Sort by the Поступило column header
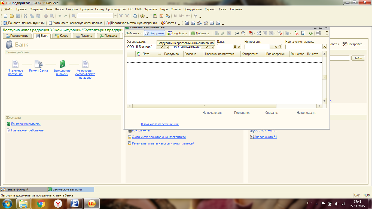This screenshot has width=372, height=209. [173, 54]
